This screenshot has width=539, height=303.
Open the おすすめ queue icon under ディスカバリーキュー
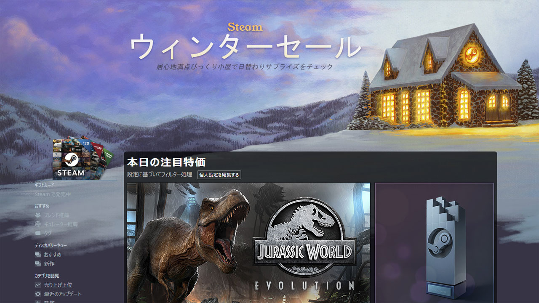pyautogui.click(x=38, y=255)
